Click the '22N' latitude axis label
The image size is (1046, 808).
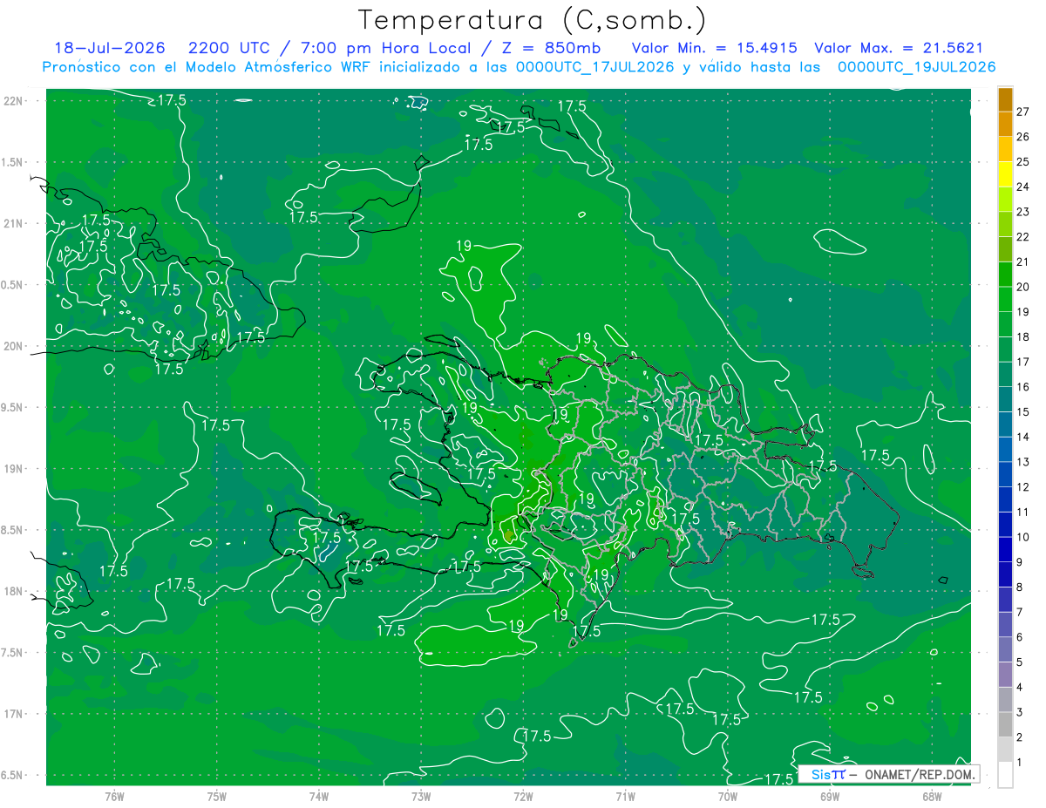(x=12, y=100)
